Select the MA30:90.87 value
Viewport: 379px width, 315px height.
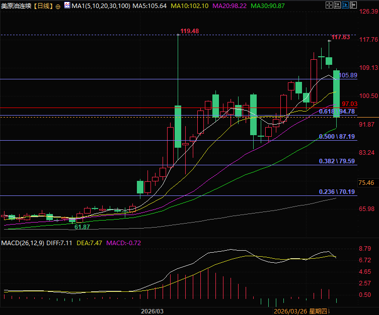pos(268,6)
